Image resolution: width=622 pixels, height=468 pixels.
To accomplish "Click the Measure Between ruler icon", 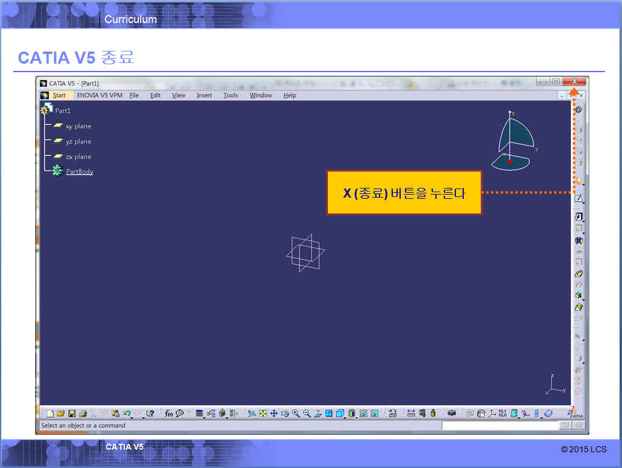I will [411, 413].
